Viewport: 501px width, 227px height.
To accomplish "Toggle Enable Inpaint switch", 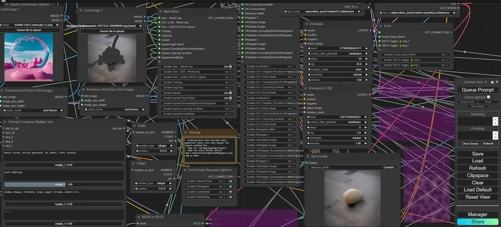I will [230, 92].
